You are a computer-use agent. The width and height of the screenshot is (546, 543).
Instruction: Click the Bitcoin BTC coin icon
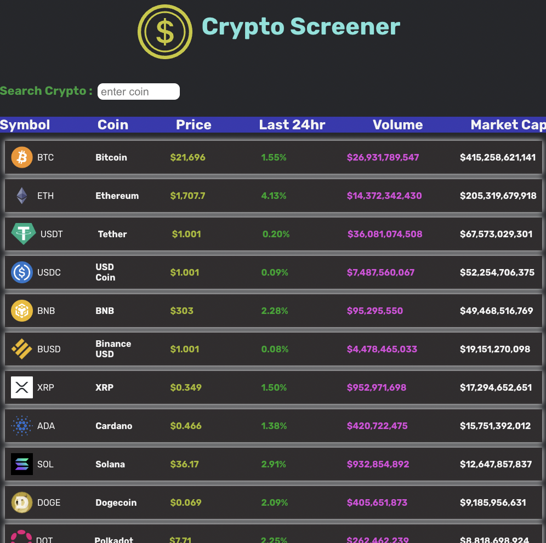click(x=21, y=157)
